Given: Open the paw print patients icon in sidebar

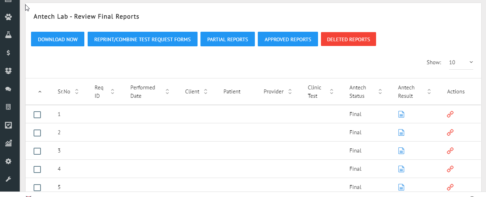Looking at the screenshot, I should point(8,17).
